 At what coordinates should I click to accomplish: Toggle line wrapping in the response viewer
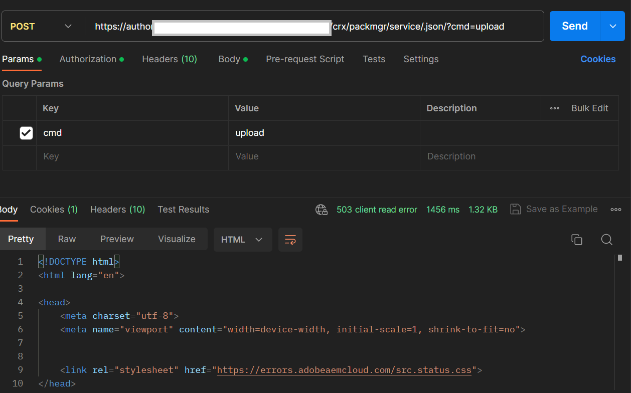(290, 240)
